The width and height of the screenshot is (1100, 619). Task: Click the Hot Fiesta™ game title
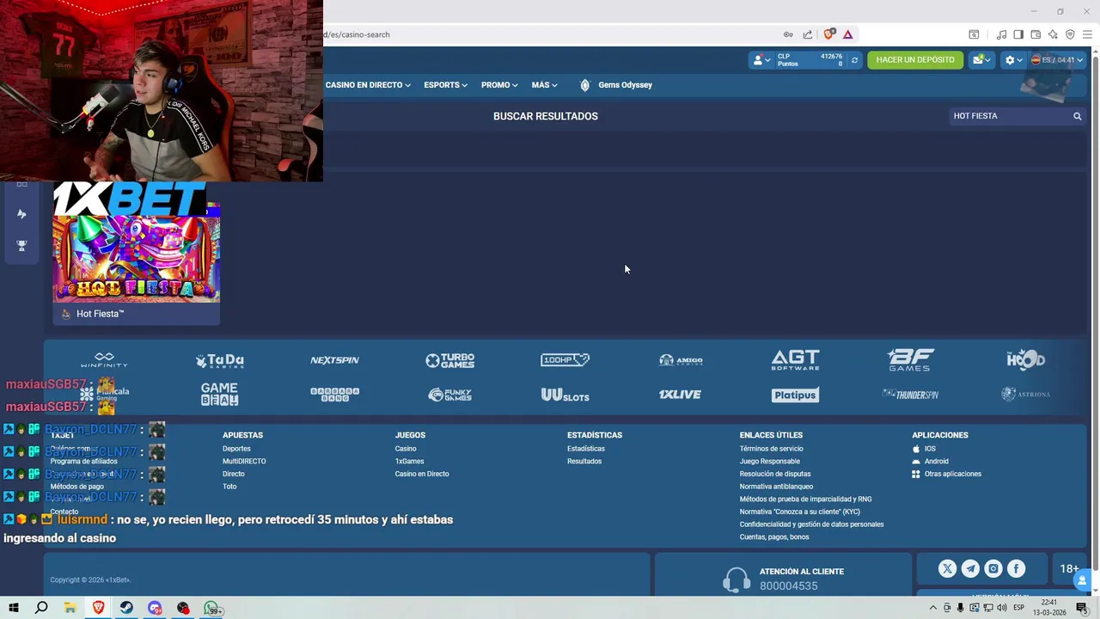[x=100, y=314]
